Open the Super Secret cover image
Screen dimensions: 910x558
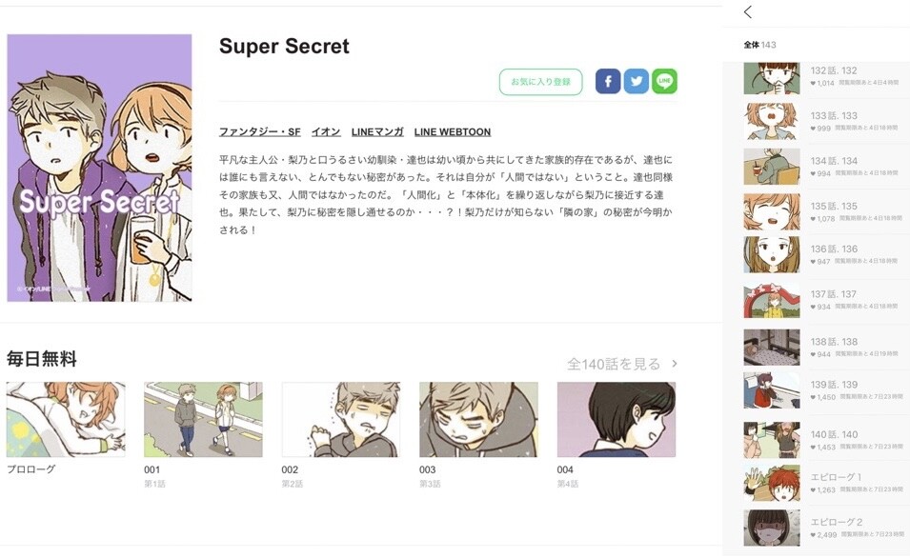click(99, 168)
